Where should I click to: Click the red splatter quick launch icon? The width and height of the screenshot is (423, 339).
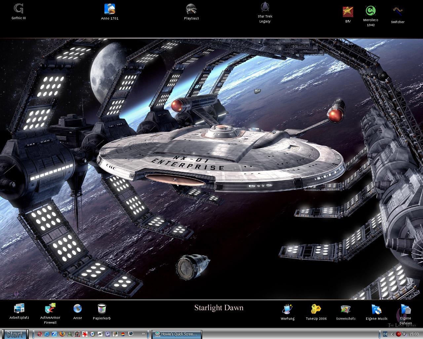pyautogui.click(x=85, y=334)
